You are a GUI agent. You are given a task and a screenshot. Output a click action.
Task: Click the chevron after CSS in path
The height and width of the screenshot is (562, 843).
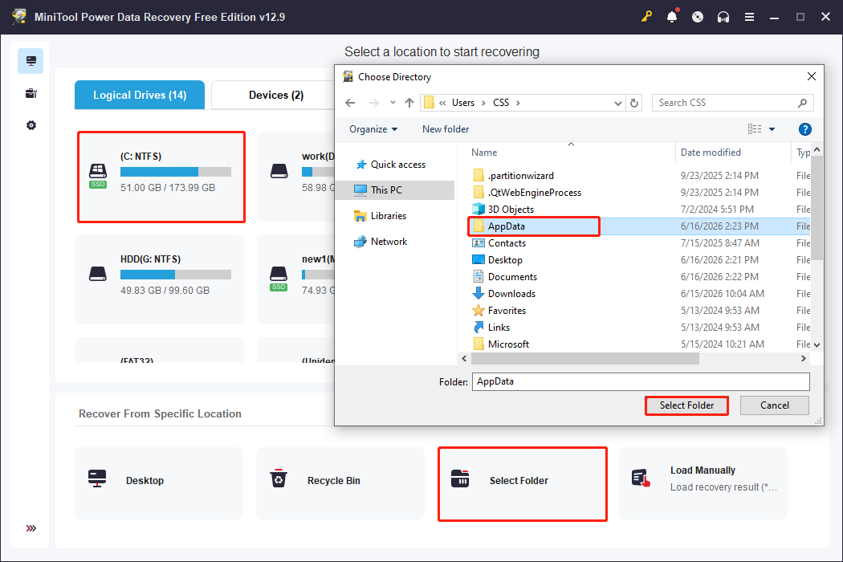(x=518, y=103)
